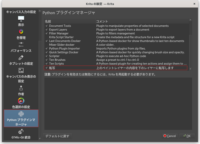Viewport: 200px width, 144px height.
Task: Click the デフォルトに戻す button
Action: tap(57, 136)
